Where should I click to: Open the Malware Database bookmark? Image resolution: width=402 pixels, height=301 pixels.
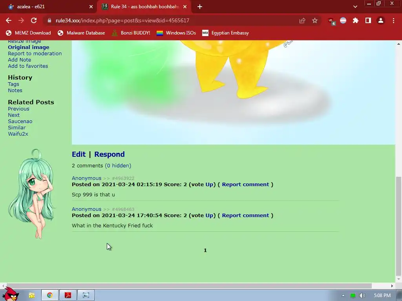pos(82,33)
